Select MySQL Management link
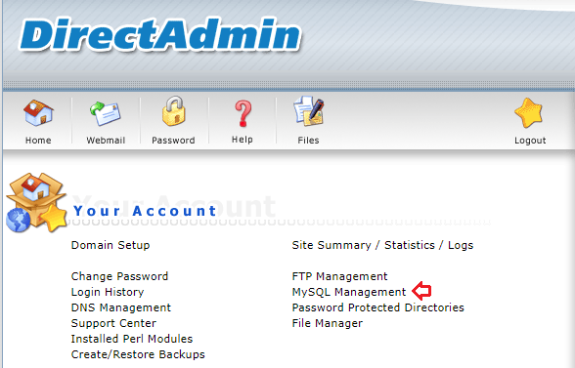The width and height of the screenshot is (575, 368). 349,292
